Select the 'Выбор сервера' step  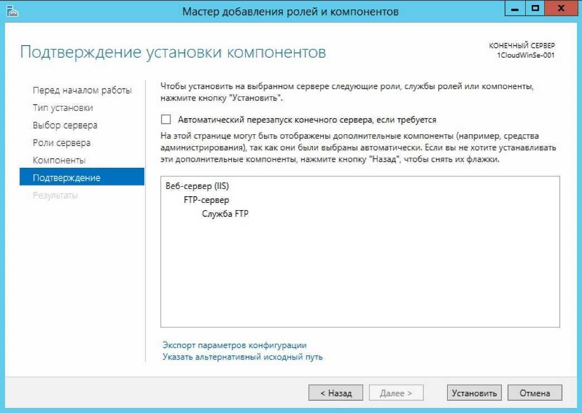(x=65, y=125)
